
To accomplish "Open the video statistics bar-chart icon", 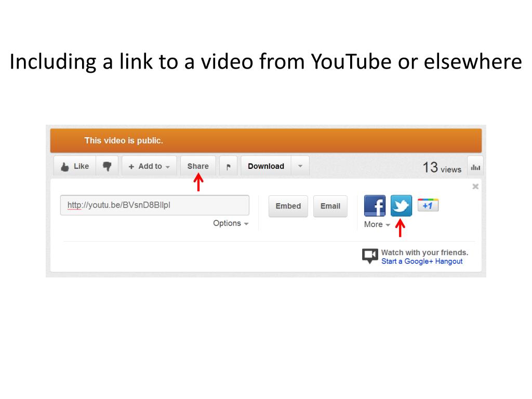I will coord(475,167).
